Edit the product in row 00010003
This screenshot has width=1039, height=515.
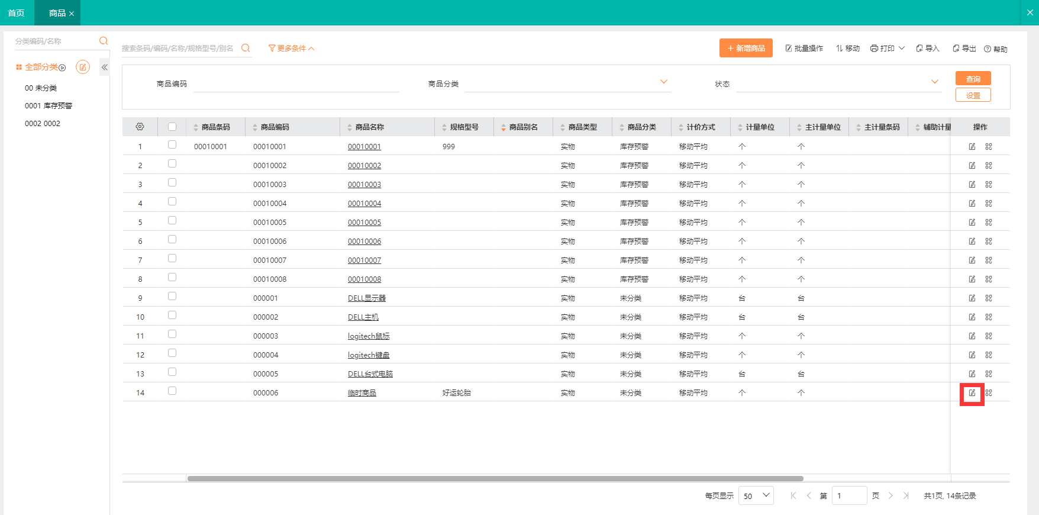point(972,184)
